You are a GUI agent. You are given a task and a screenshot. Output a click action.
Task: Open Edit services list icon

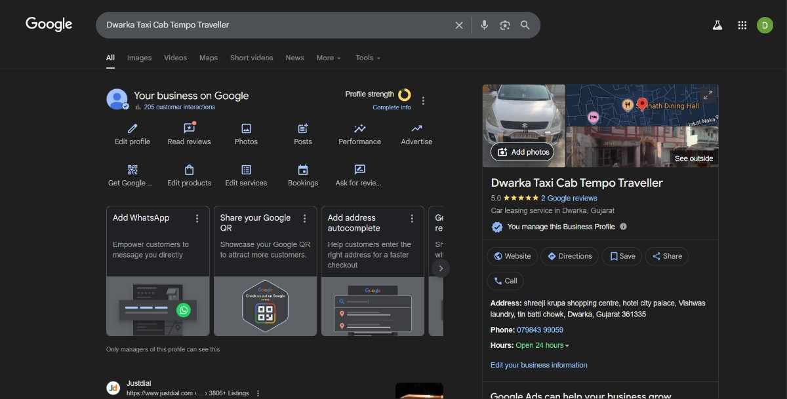point(246,170)
